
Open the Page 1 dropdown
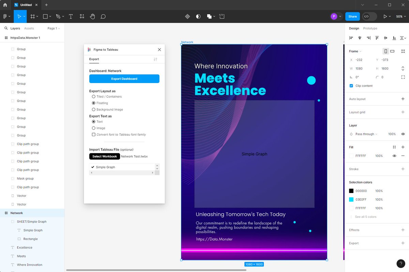tap(54, 28)
